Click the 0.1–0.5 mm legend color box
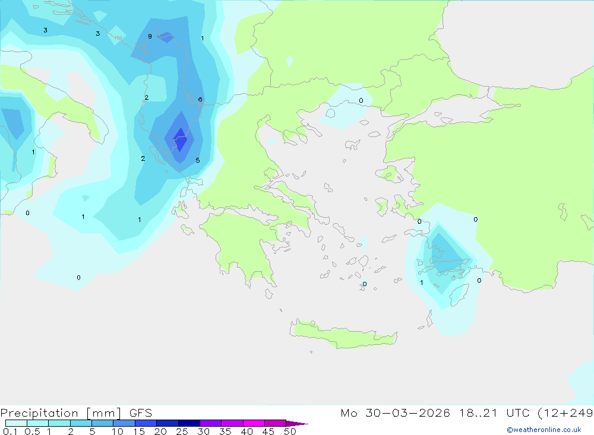The height and width of the screenshot is (435, 594). (16, 423)
